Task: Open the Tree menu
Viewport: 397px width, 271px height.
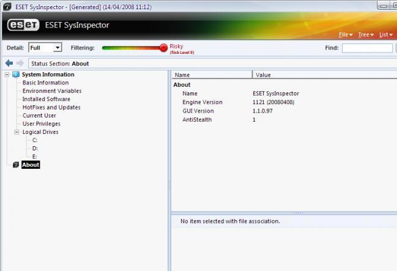Action: 366,35
